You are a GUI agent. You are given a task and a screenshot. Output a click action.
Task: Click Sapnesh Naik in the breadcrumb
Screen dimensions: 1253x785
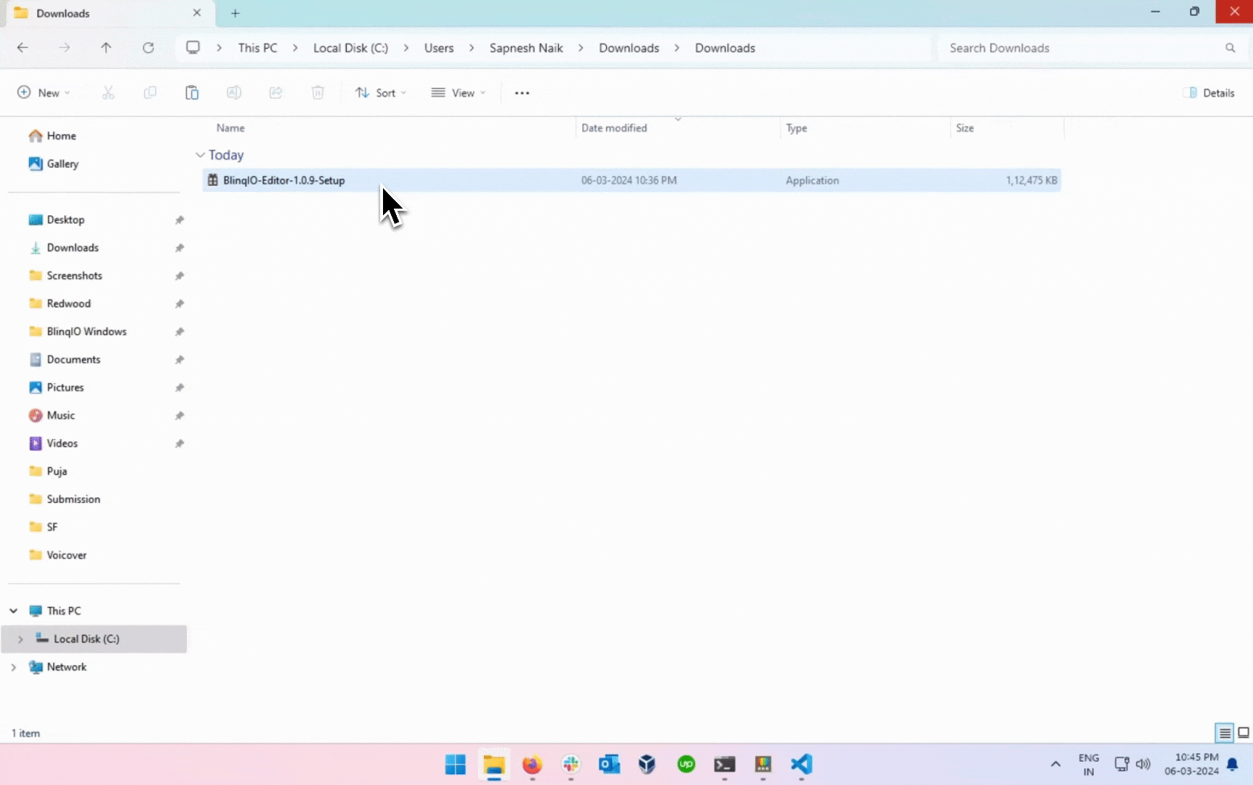(x=526, y=48)
